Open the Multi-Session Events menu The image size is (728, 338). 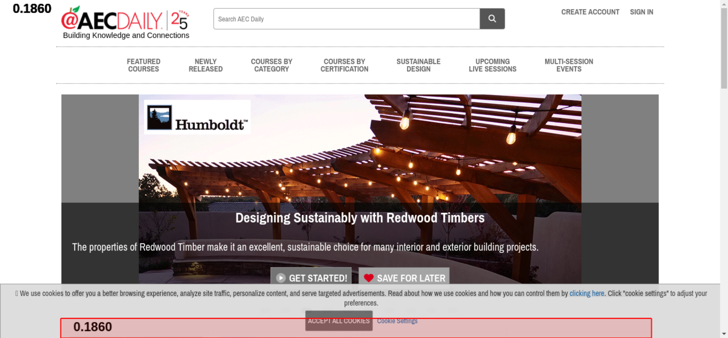tap(569, 65)
